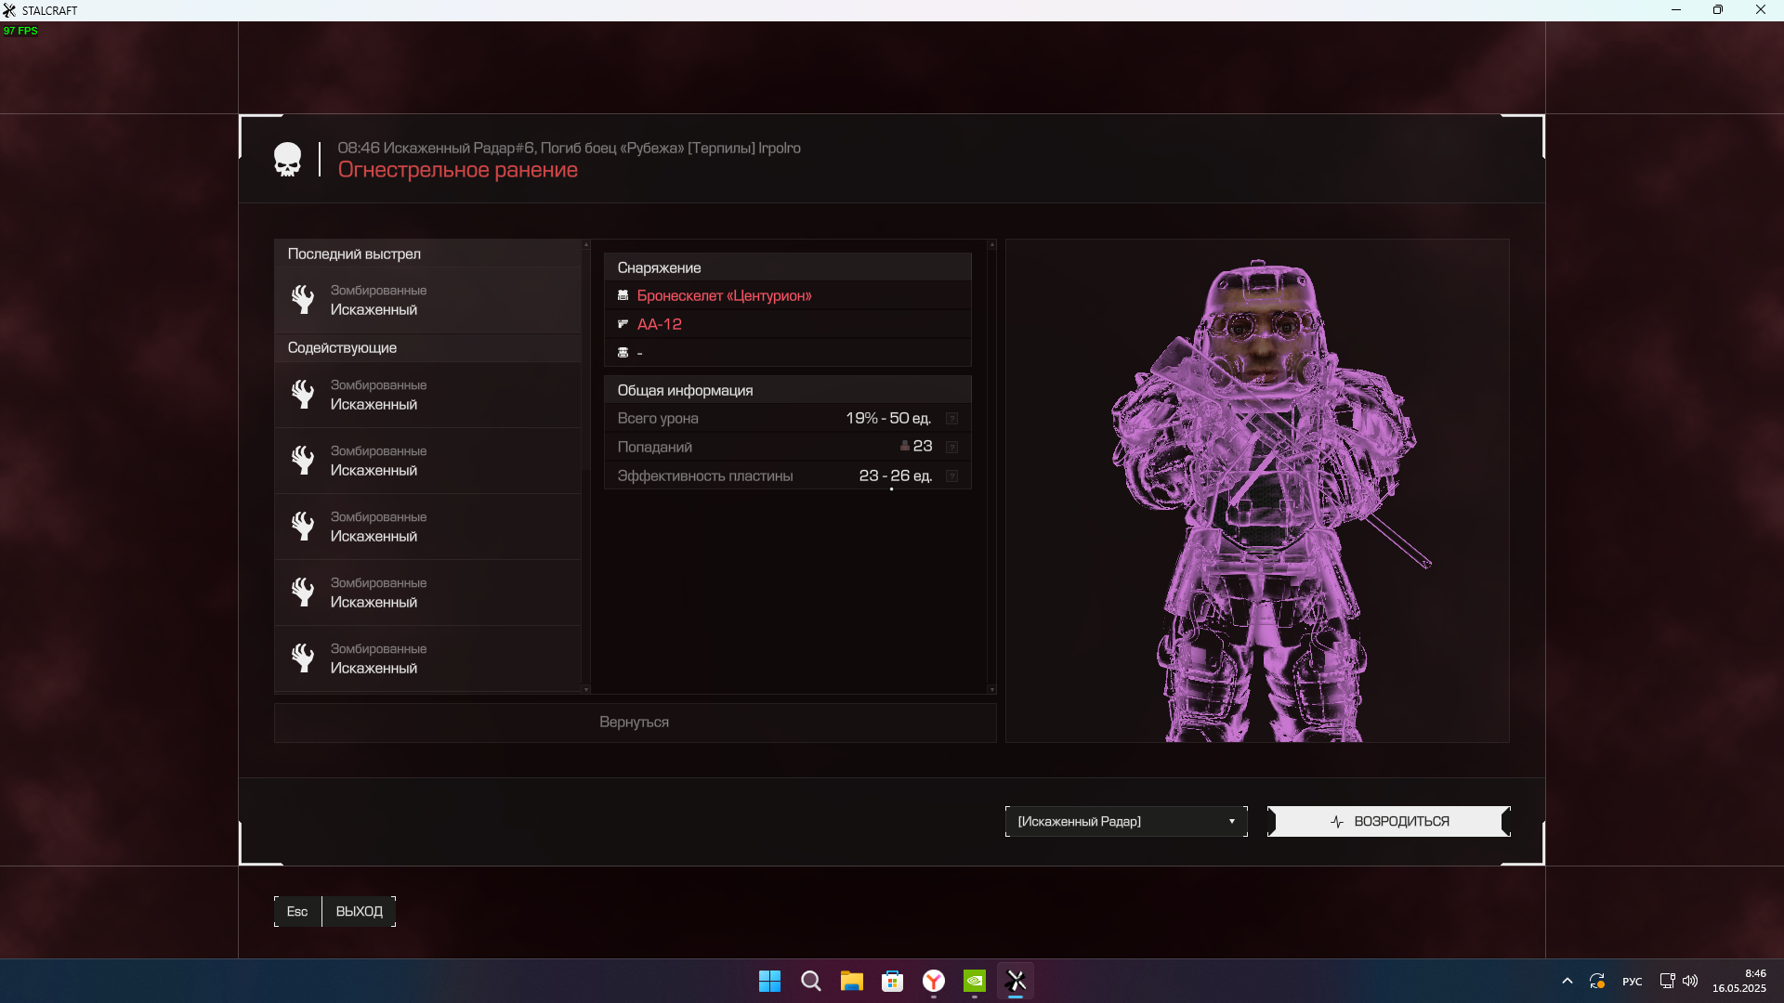Restore down the STALCRAFT window
The image size is (1784, 1003).
(x=1718, y=10)
